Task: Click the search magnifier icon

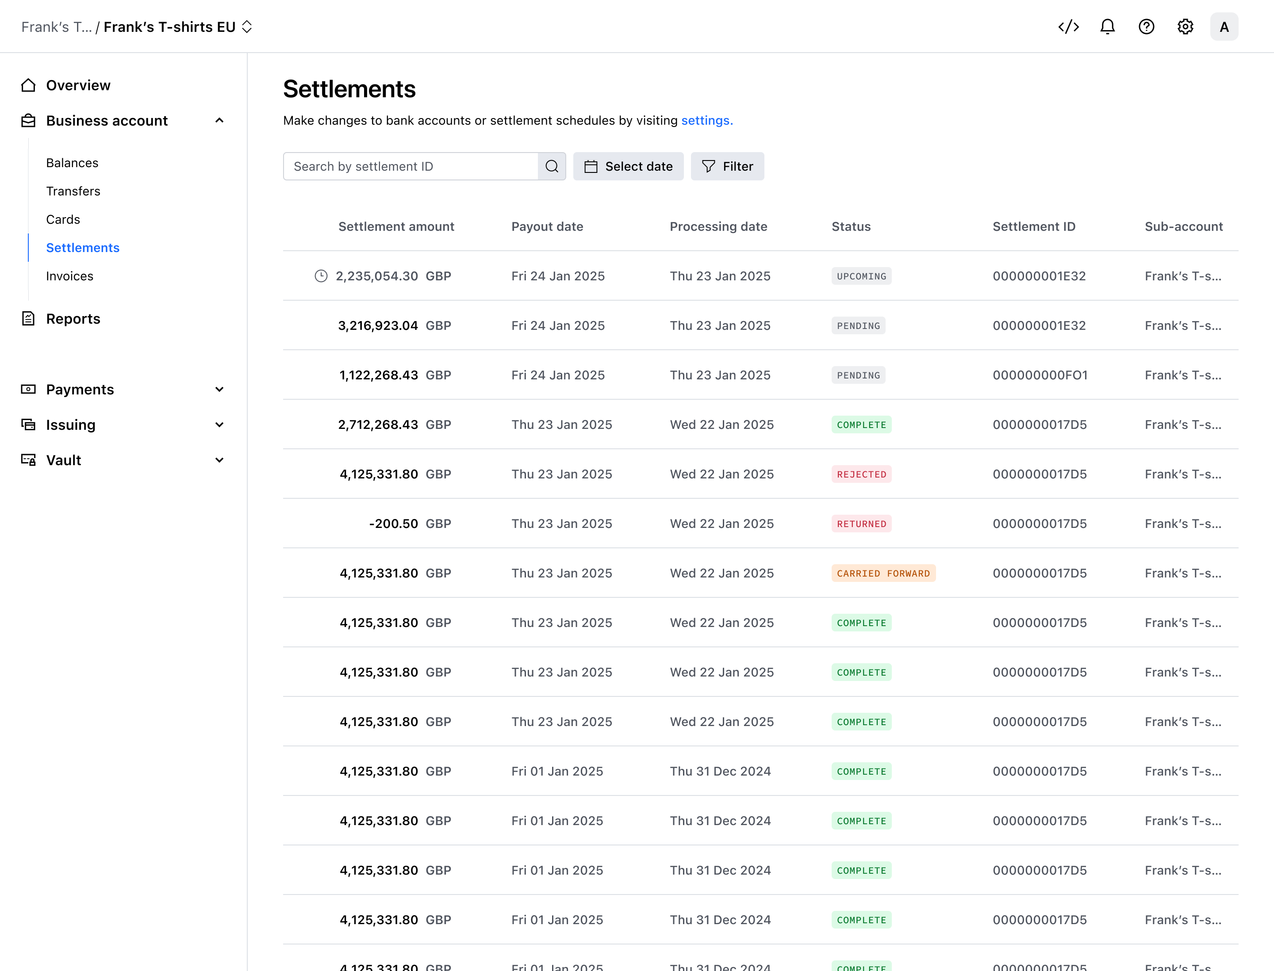Action: click(x=552, y=166)
